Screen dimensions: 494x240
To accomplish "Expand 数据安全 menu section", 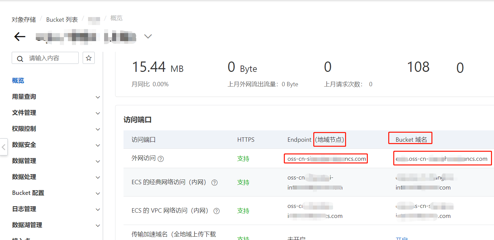I will point(56,145).
